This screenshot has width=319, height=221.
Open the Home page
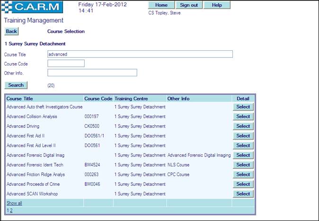point(161,5)
